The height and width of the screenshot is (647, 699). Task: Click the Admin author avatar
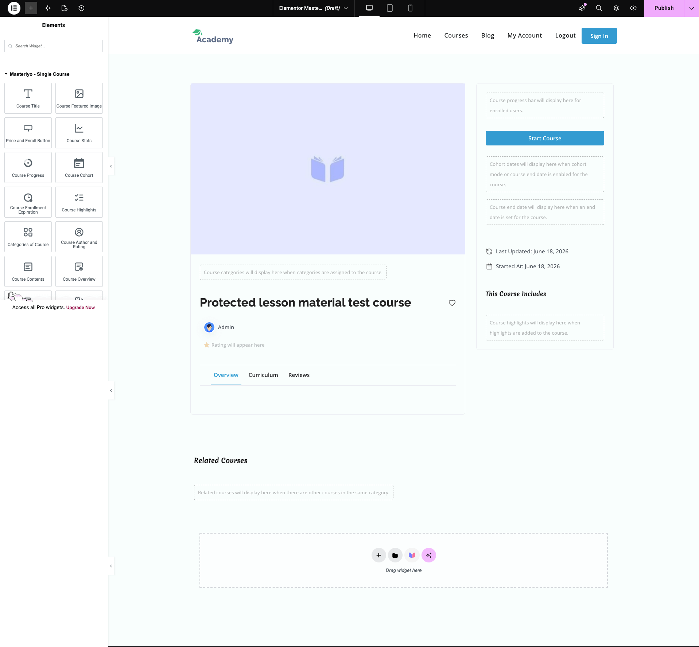tap(209, 327)
